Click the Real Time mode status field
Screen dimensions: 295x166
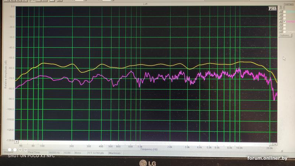(x=34, y=152)
